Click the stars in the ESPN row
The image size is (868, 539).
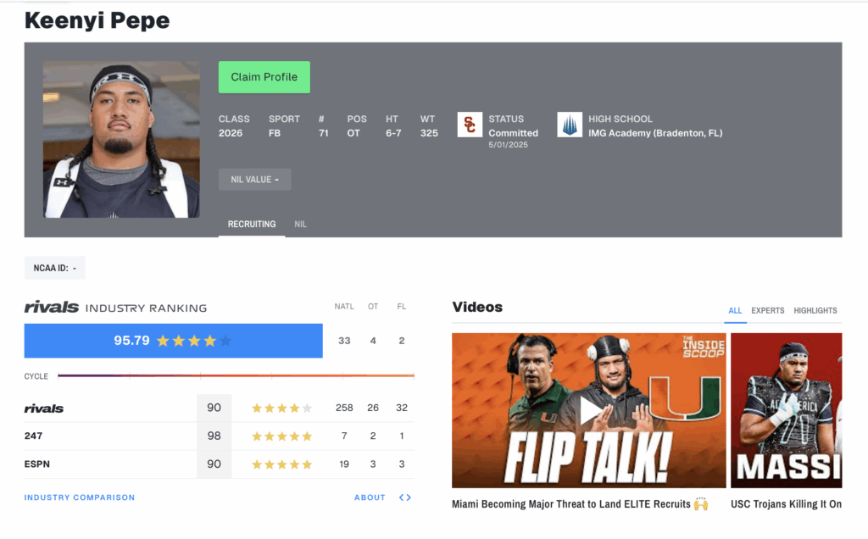point(281,464)
